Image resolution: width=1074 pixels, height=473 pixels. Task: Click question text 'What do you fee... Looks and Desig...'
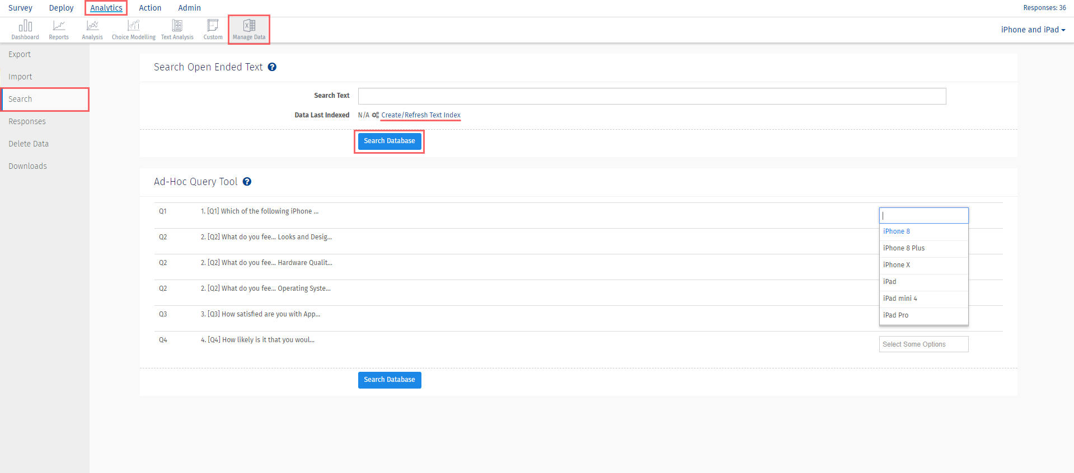tap(277, 237)
